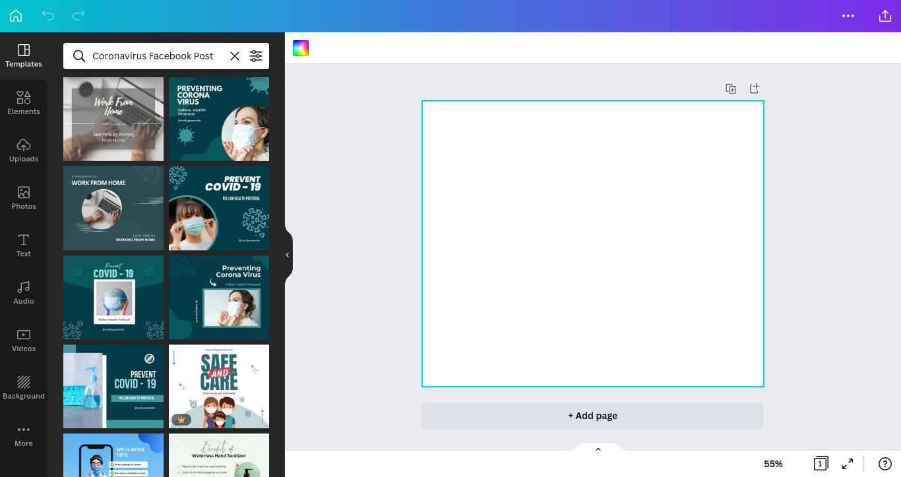The width and height of the screenshot is (901, 477).
Task: Select the Prevent COVID-19 globe template
Action: tap(113, 298)
